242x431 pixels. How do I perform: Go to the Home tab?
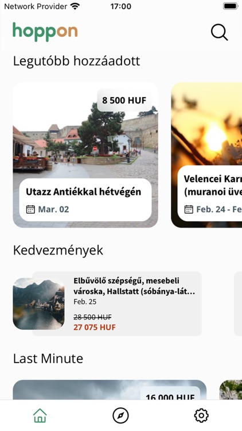[x=40, y=415]
